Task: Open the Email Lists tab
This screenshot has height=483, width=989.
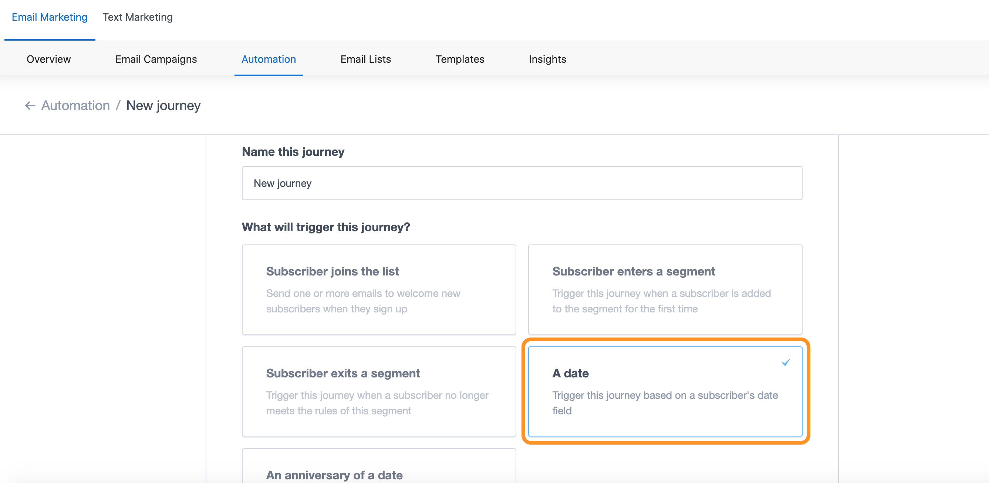Action: [x=365, y=59]
